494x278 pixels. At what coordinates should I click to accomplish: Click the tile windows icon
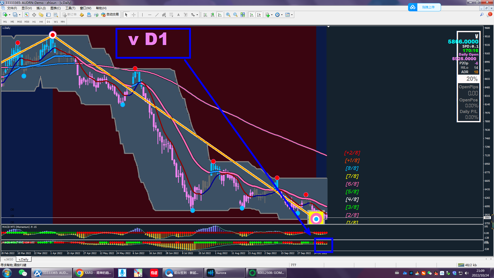coord(243,15)
